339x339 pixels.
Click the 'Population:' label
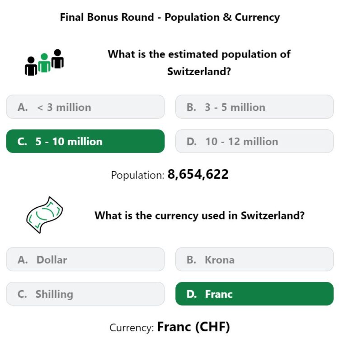pos(138,175)
